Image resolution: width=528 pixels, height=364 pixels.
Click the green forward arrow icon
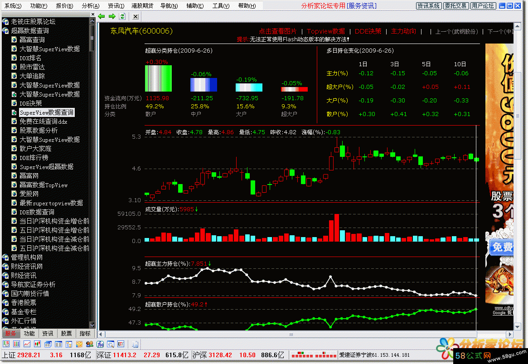tap(112, 16)
